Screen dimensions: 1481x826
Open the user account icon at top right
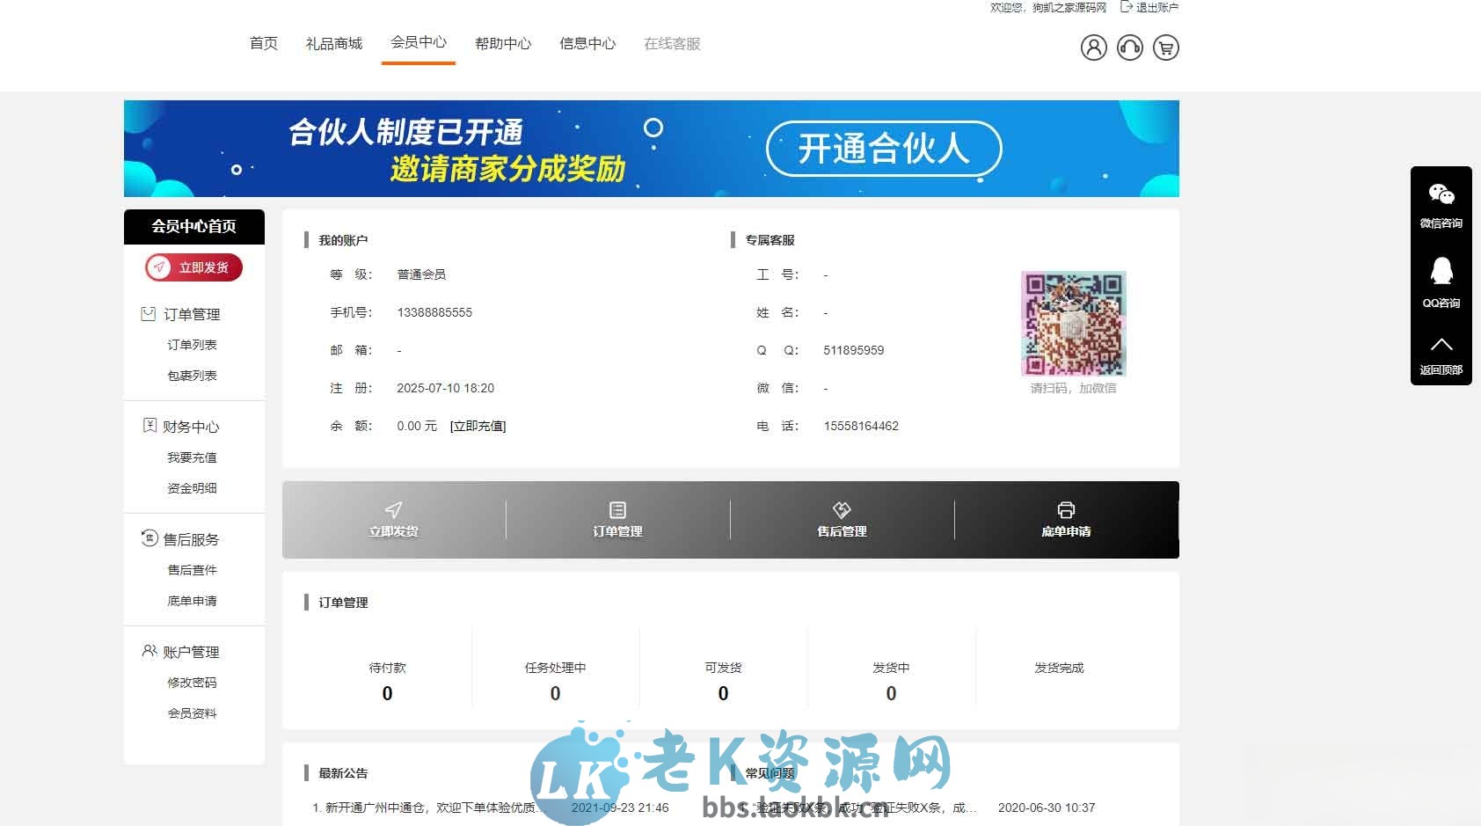coord(1093,48)
